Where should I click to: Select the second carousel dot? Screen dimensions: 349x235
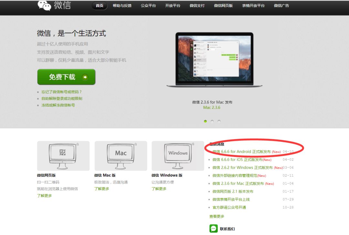pos(212,121)
